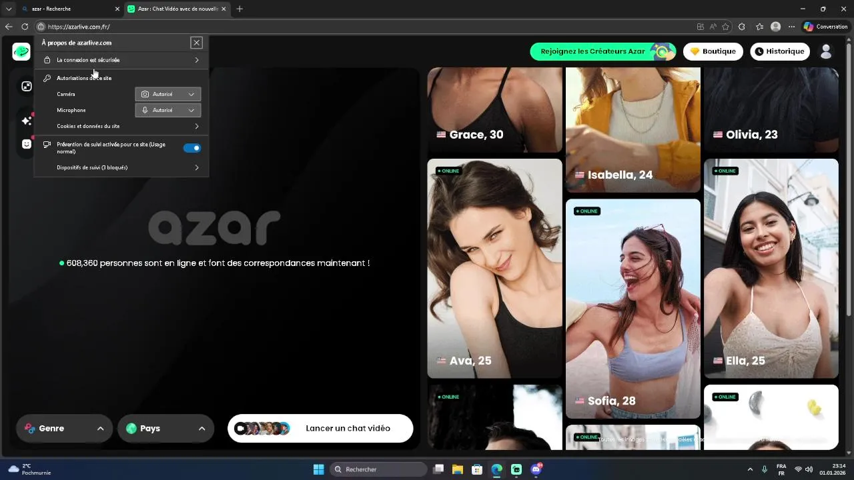Click the Azar profile avatar icon

[x=826, y=51]
